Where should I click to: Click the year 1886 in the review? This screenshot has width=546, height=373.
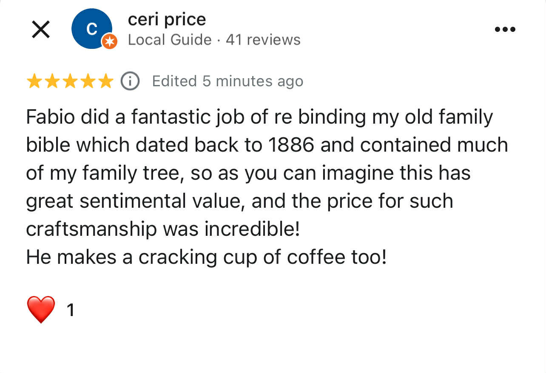(291, 145)
